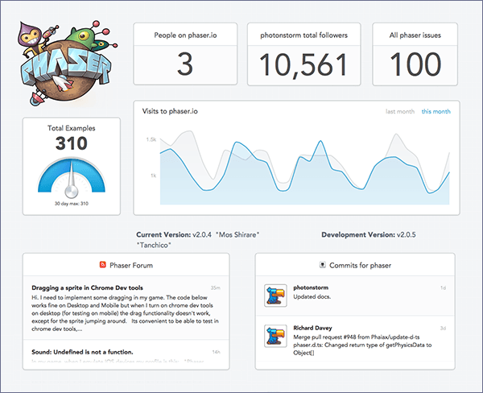Click the photonstorm commit author name

(x=311, y=288)
